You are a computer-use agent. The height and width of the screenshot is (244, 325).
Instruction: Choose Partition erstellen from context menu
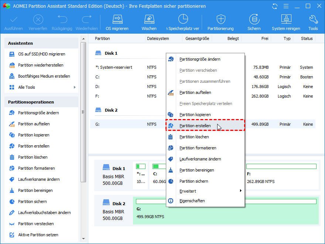pyautogui.click(x=195, y=126)
